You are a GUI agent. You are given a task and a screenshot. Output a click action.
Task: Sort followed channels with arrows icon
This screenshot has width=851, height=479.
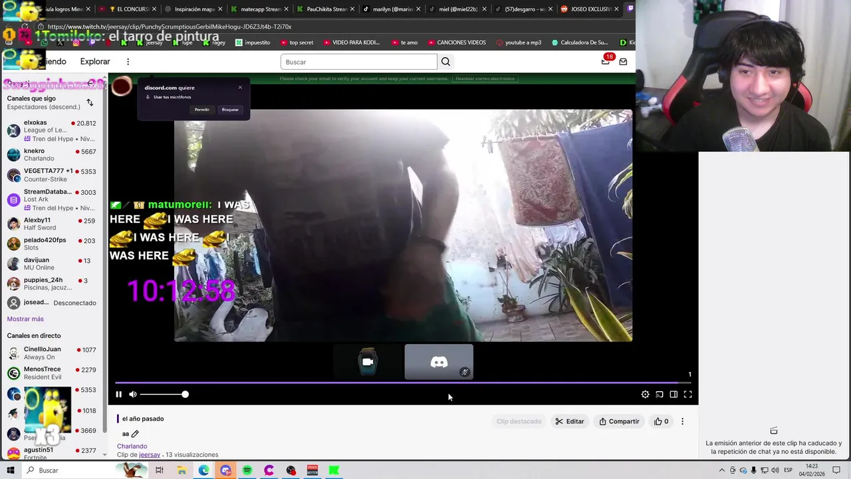(90, 102)
